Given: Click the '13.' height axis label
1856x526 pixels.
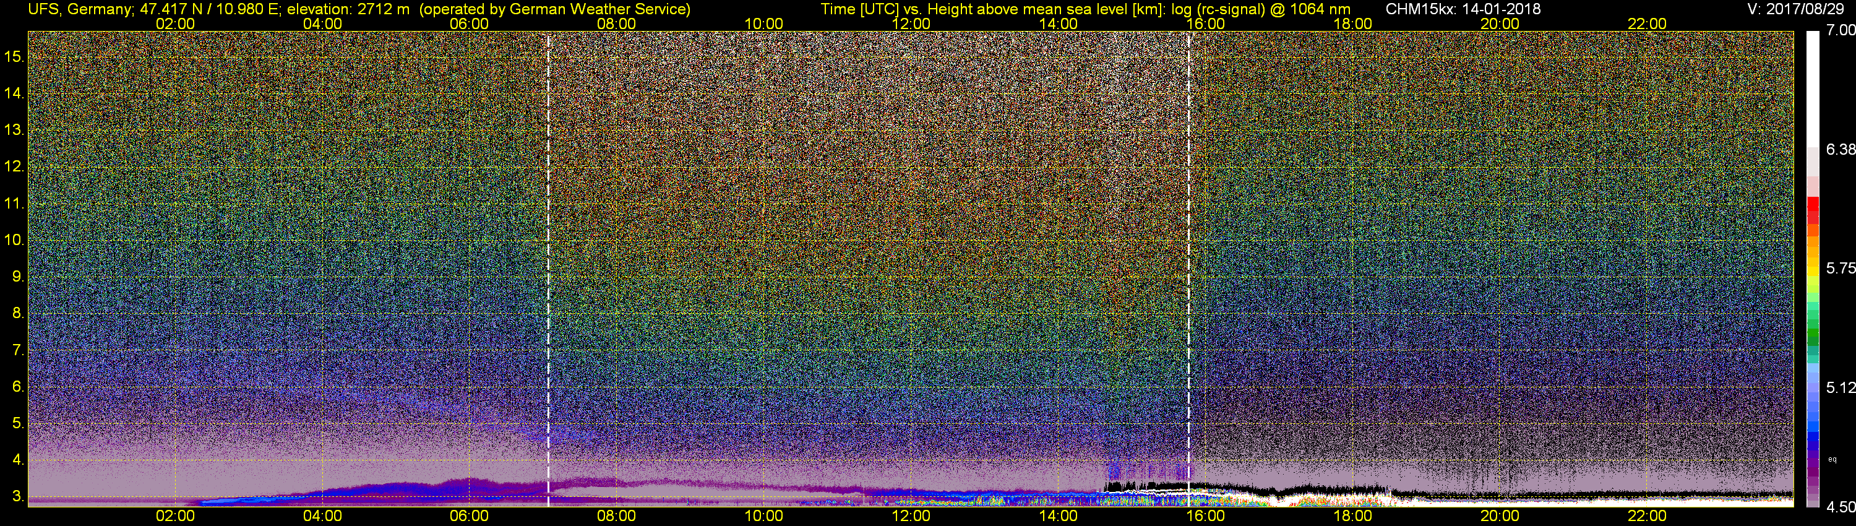Looking at the screenshot, I should coord(14,130).
